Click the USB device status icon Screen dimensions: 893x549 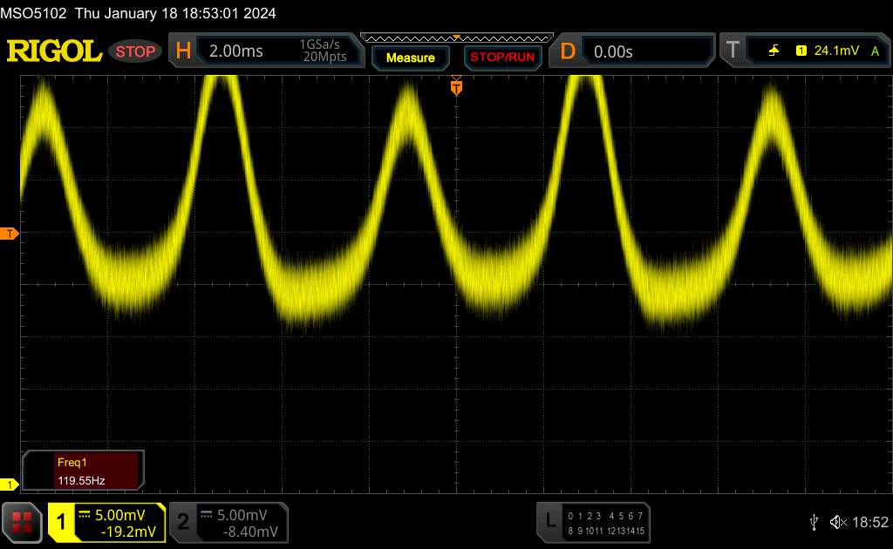point(814,521)
